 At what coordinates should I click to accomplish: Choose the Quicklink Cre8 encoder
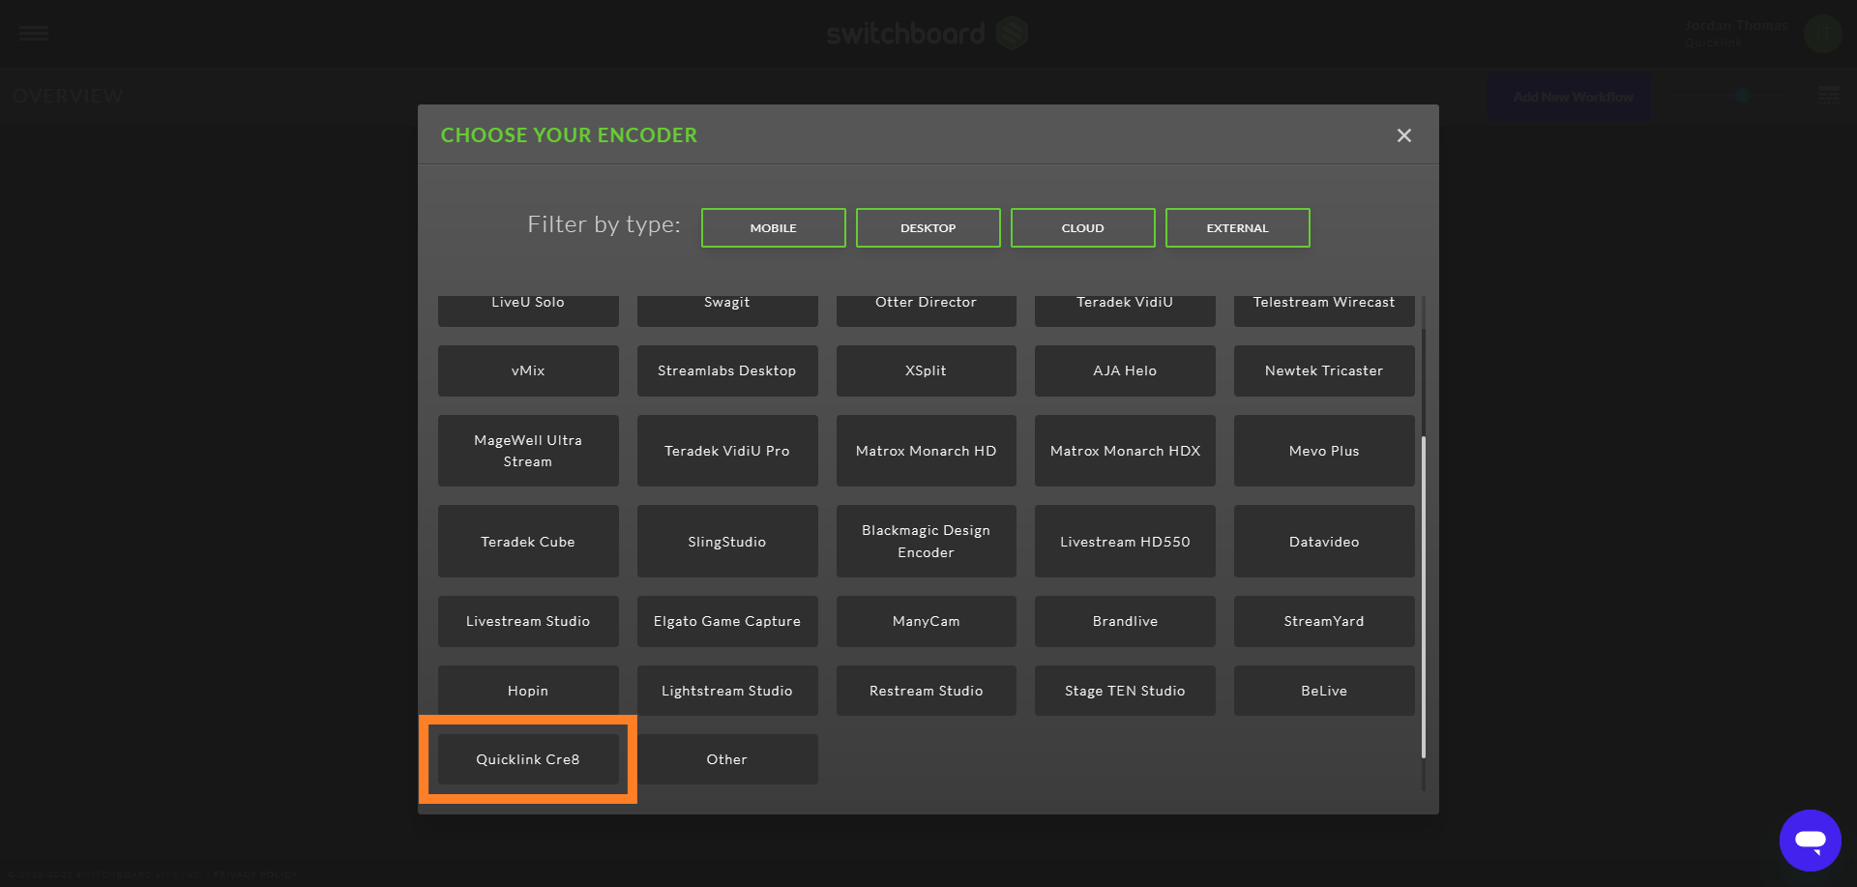[x=528, y=759]
